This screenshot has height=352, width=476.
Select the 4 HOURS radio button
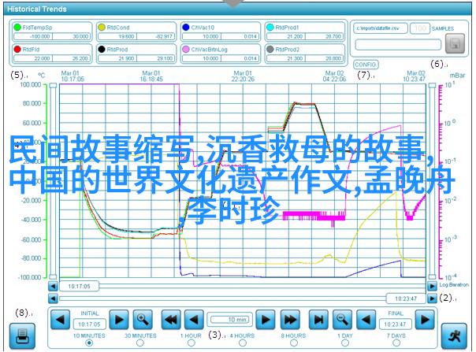tap(242, 343)
